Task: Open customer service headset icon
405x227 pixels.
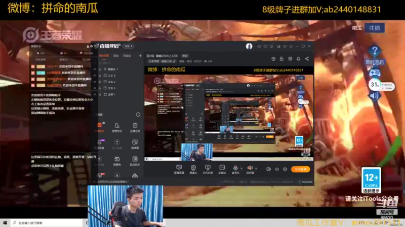Action: coord(259,46)
